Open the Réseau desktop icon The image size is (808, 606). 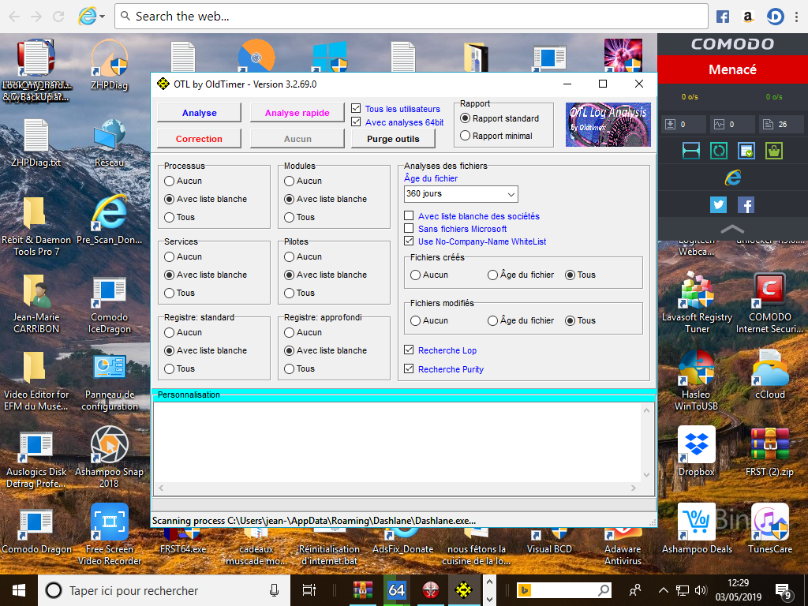[x=109, y=143]
